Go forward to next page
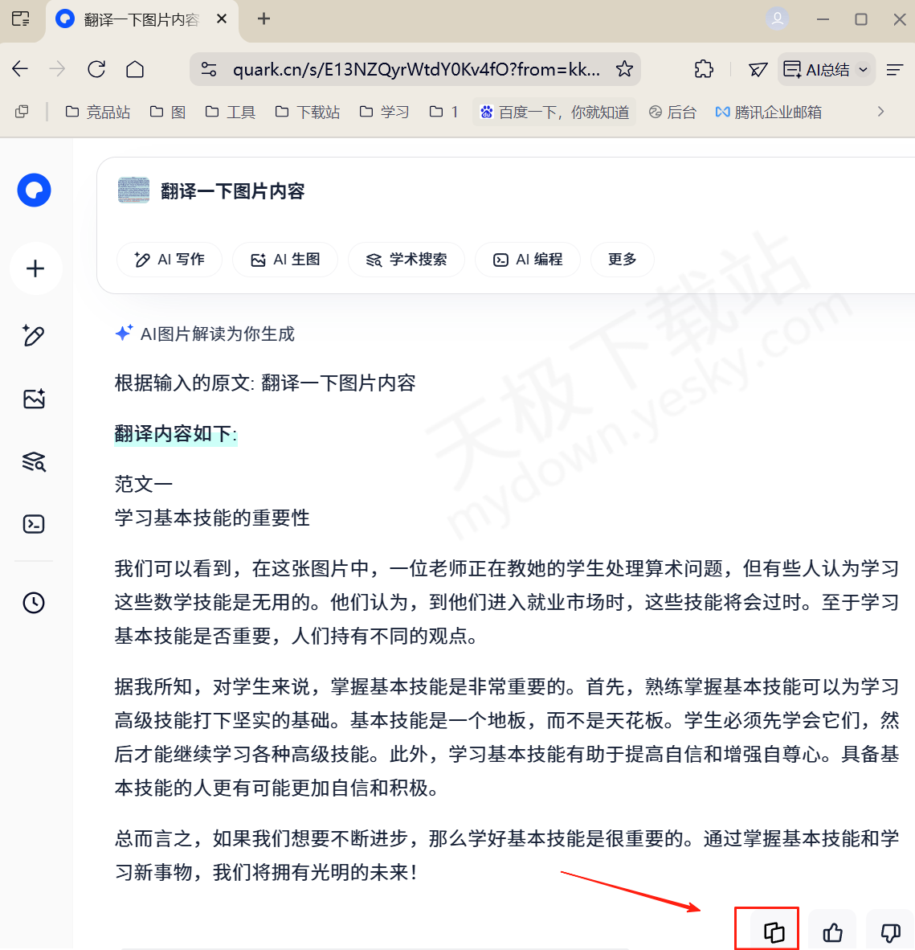This screenshot has height=950, width=915. 58,69
